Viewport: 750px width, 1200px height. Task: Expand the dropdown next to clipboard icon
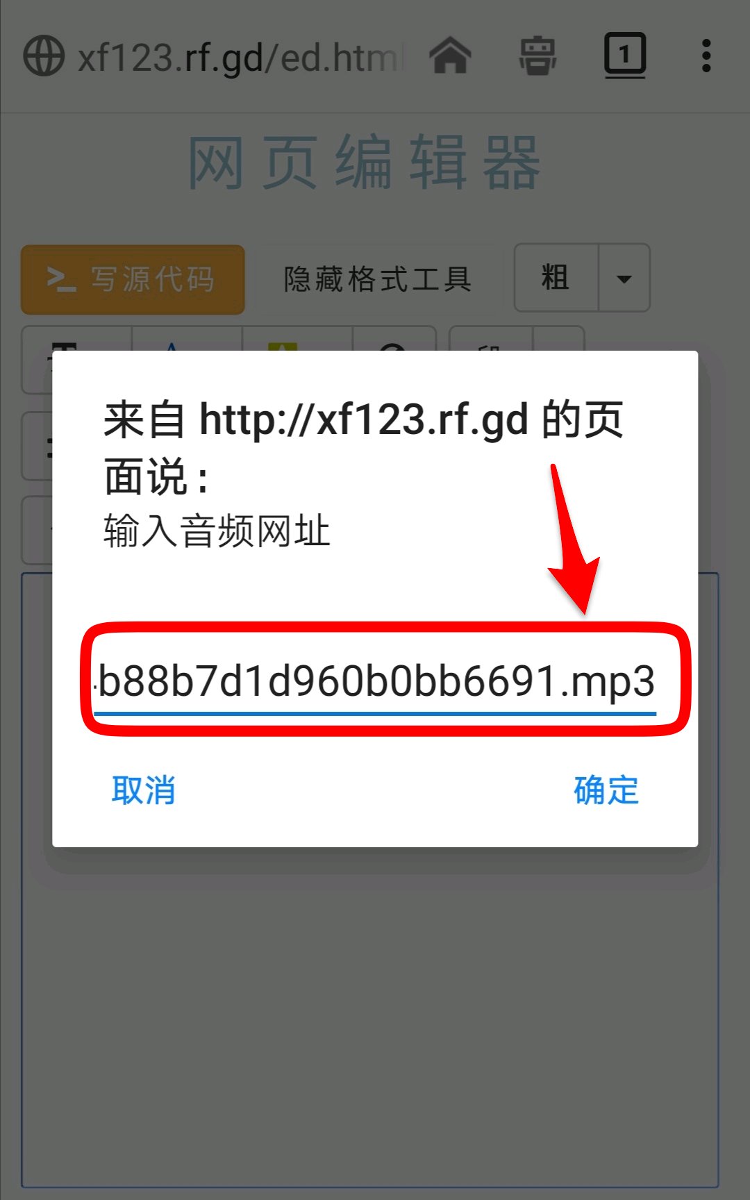point(559,340)
